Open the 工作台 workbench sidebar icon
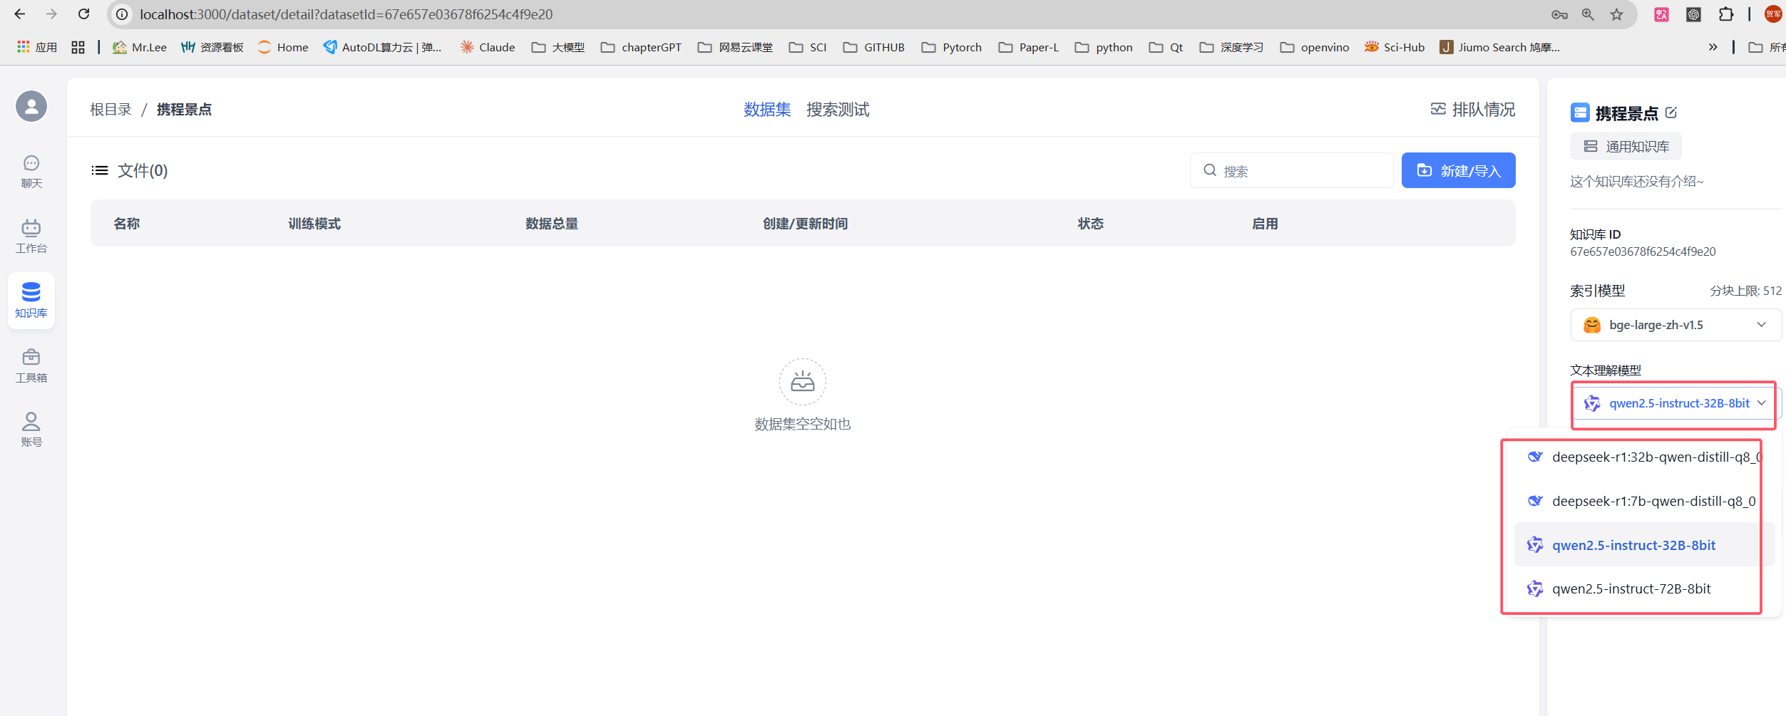 [x=31, y=236]
